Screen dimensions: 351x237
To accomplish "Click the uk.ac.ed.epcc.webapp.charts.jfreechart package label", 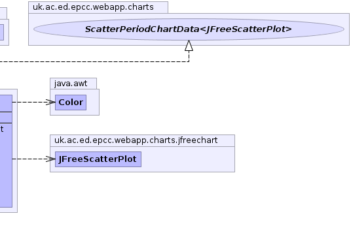I will pos(136,140).
